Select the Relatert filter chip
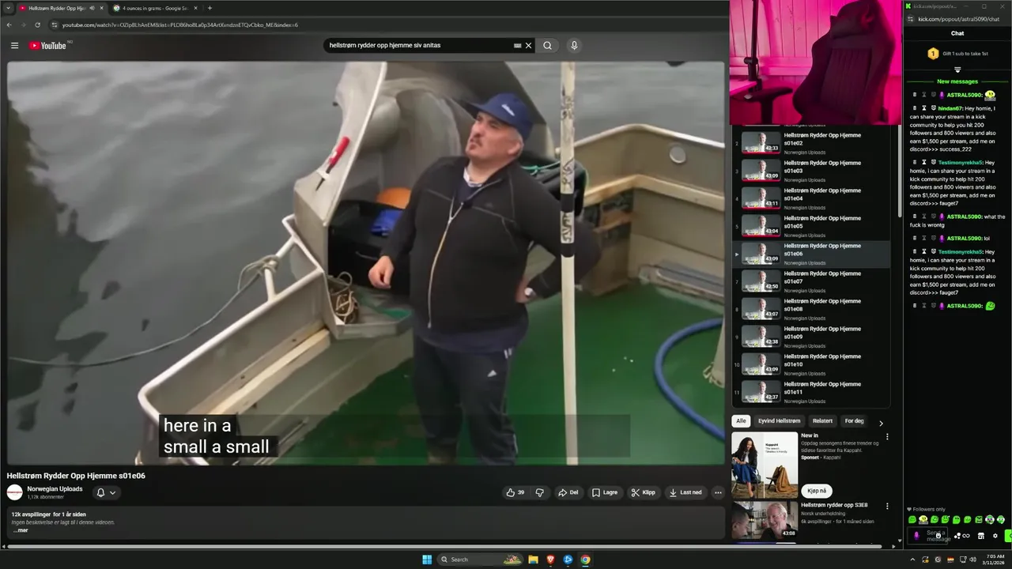This screenshot has height=569, width=1012. [822, 421]
